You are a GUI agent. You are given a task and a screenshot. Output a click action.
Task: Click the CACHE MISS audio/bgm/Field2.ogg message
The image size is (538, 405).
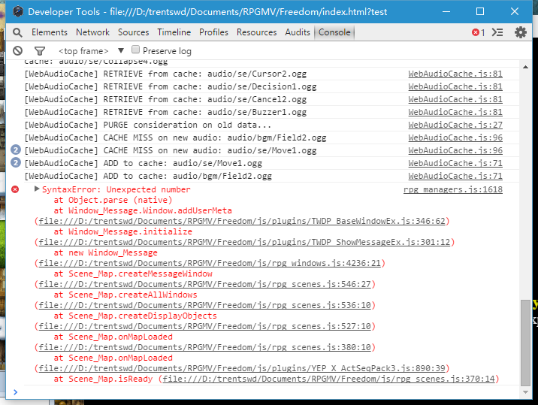(175, 138)
